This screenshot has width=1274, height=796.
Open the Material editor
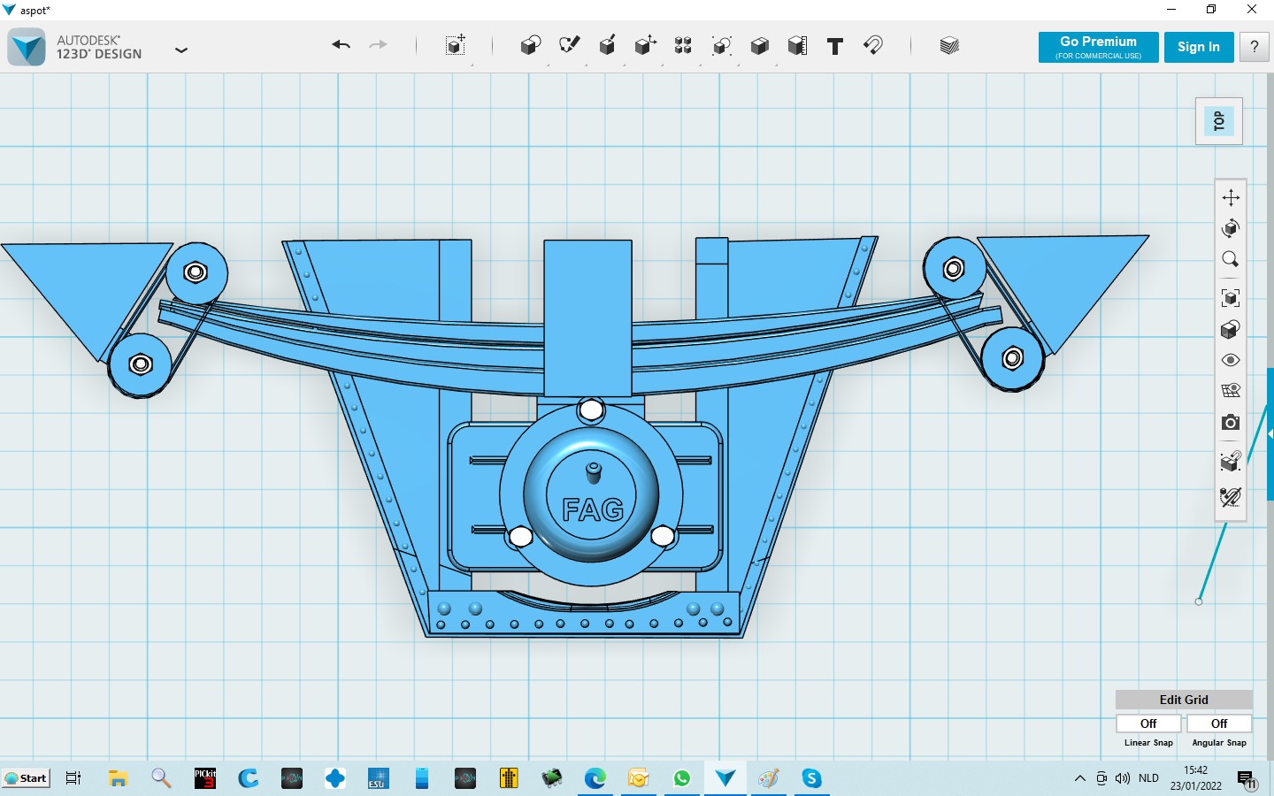pos(949,45)
